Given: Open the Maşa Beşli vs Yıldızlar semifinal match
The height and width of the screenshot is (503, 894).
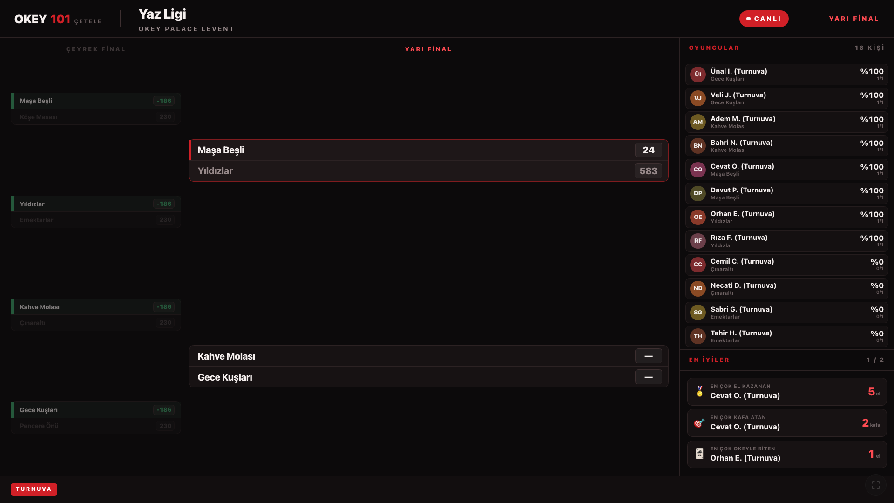Looking at the screenshot, I should click(x=428, y=161).
